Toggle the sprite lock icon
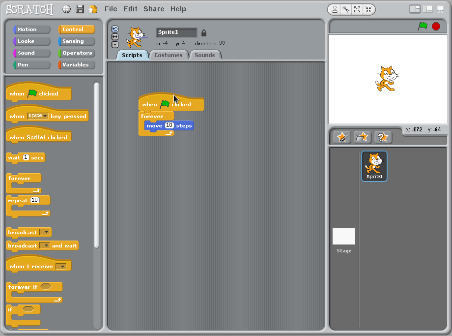This screenshot has height=336, width=452. click(204, 33)
